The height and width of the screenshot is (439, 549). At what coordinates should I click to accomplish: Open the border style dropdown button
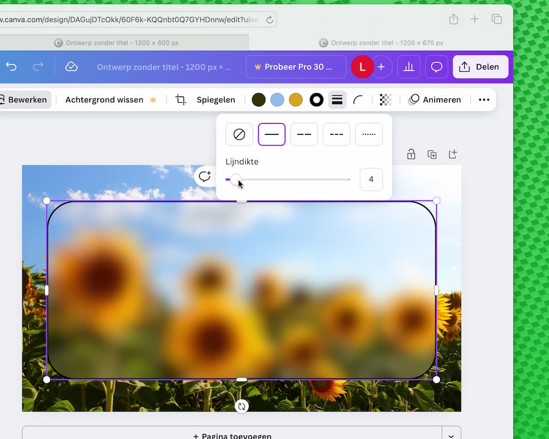click(x=337, y=100)
